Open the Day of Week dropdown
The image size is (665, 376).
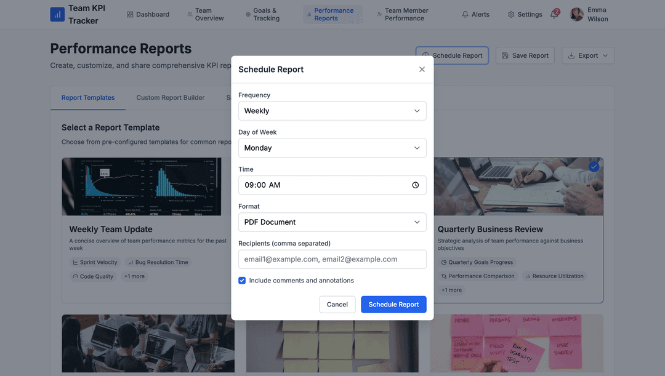click(x=332, y=148)
